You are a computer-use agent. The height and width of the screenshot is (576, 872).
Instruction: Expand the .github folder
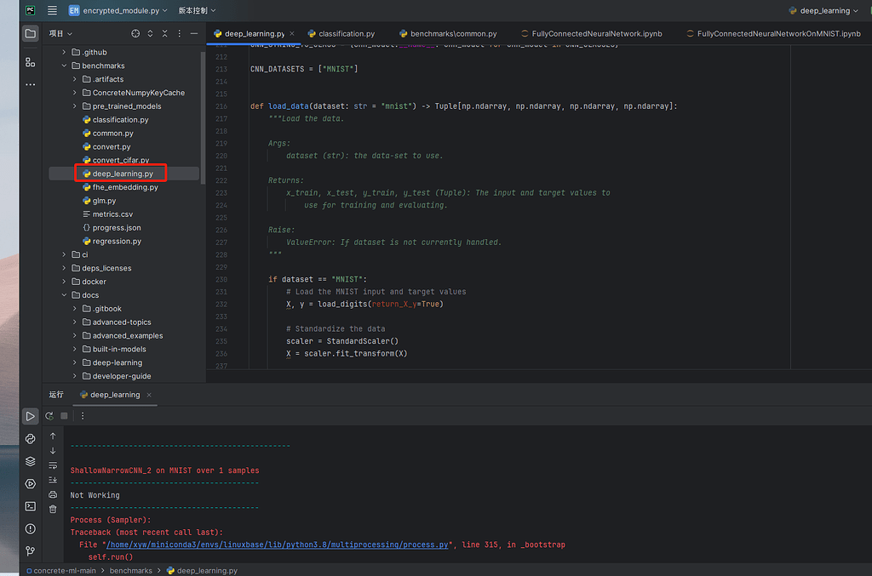click(62, 52)
